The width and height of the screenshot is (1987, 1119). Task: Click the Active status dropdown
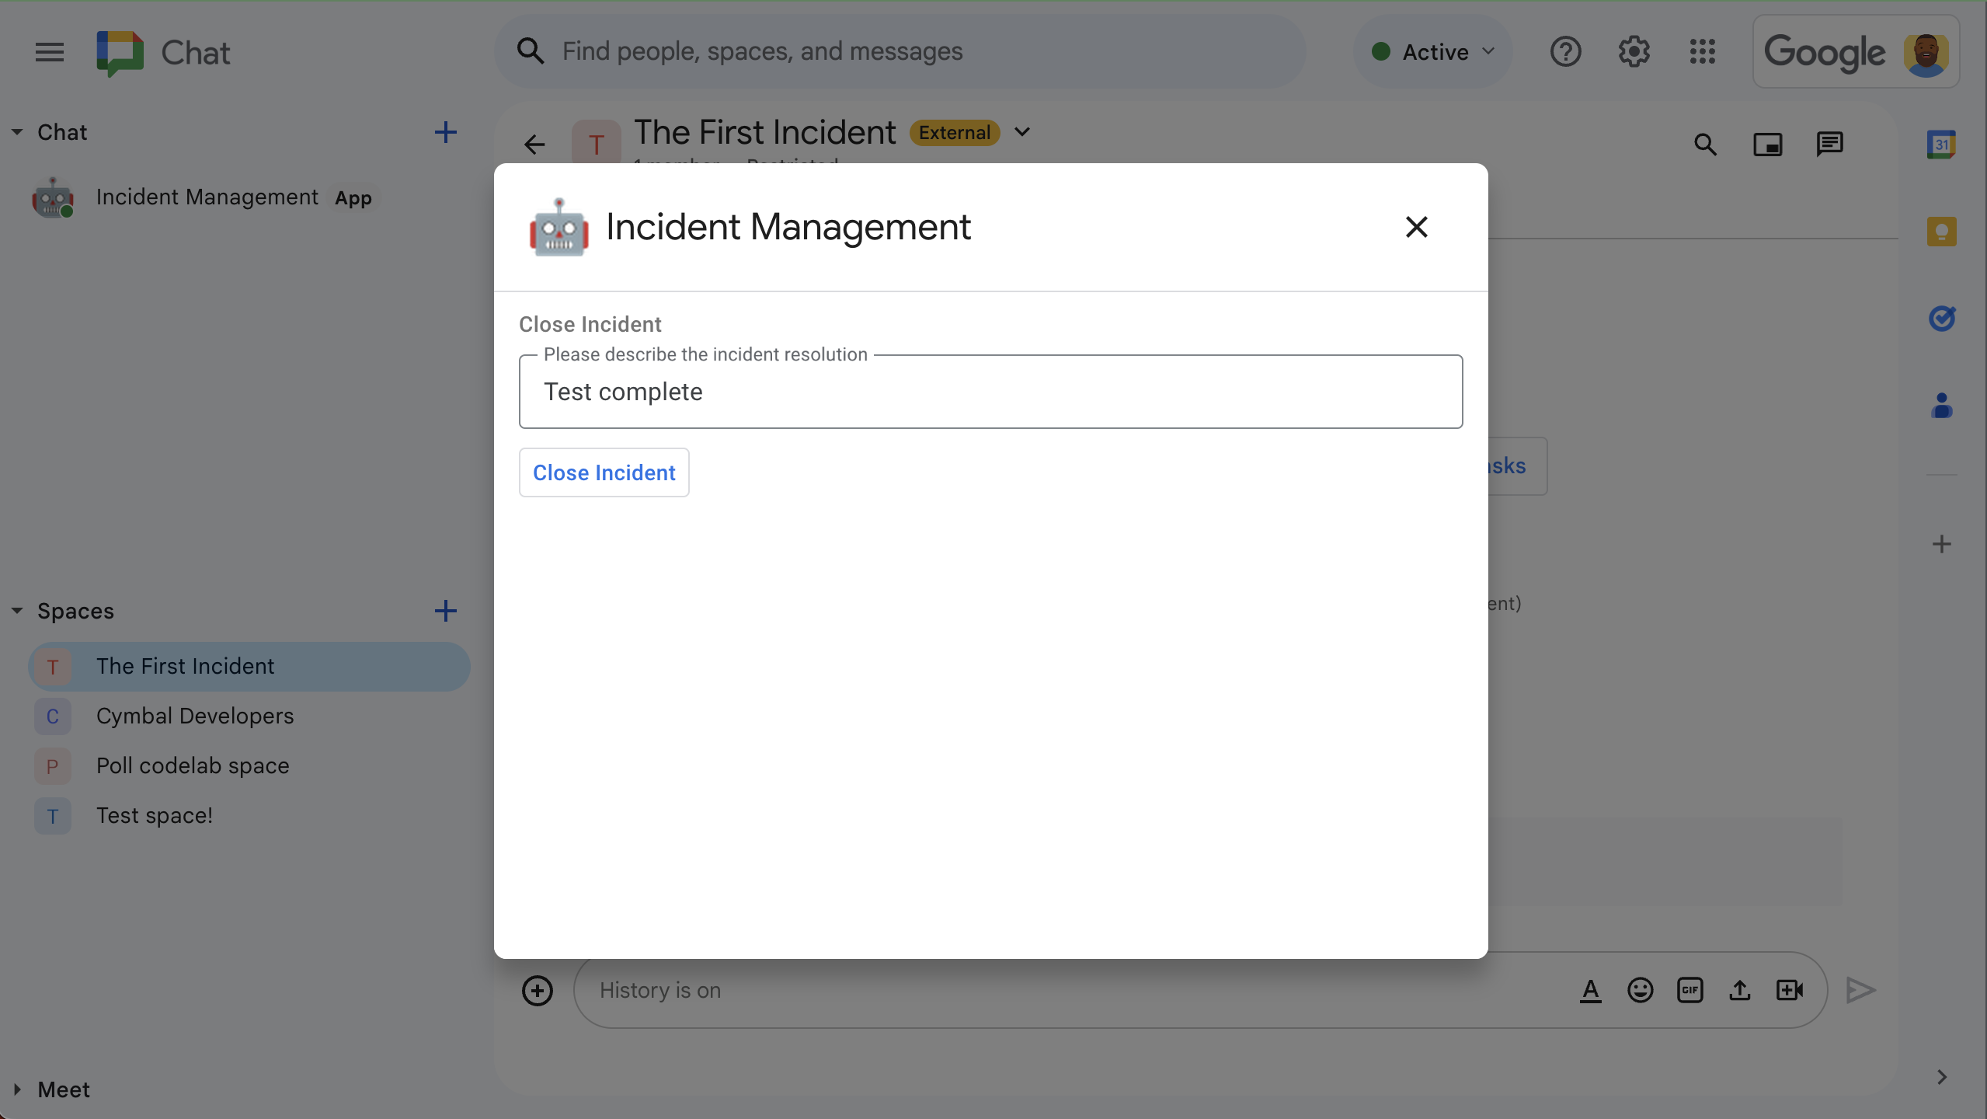click(1433, 51)
